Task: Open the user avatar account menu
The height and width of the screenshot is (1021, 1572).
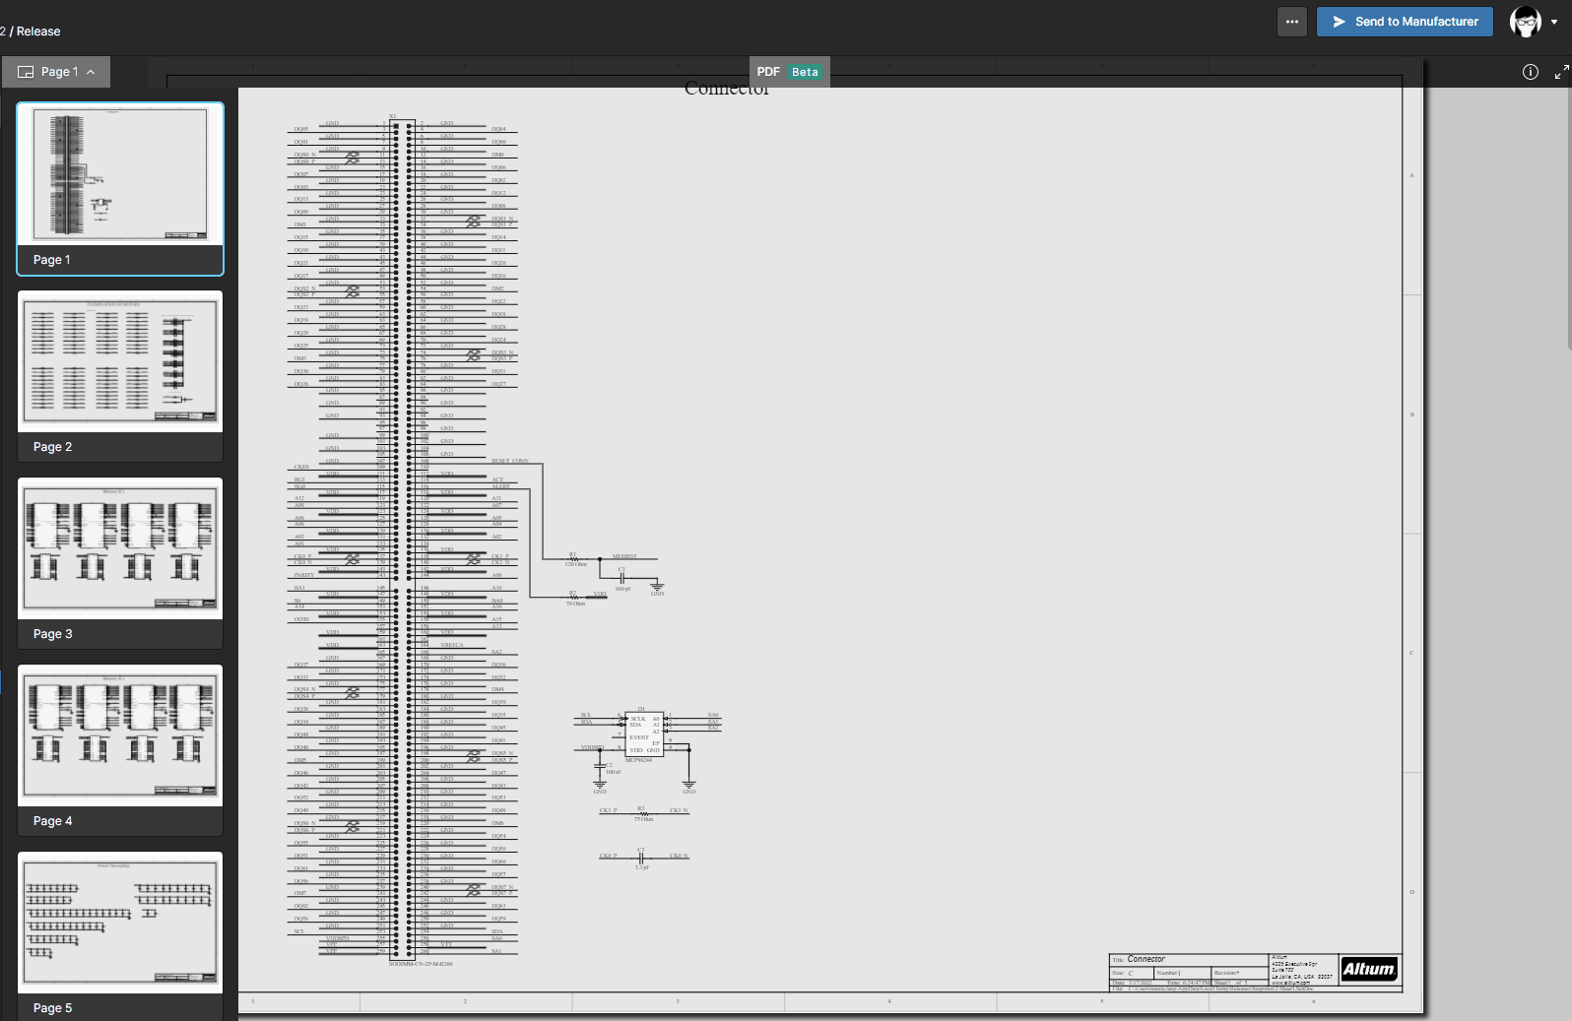Action: click(1526, 22)
